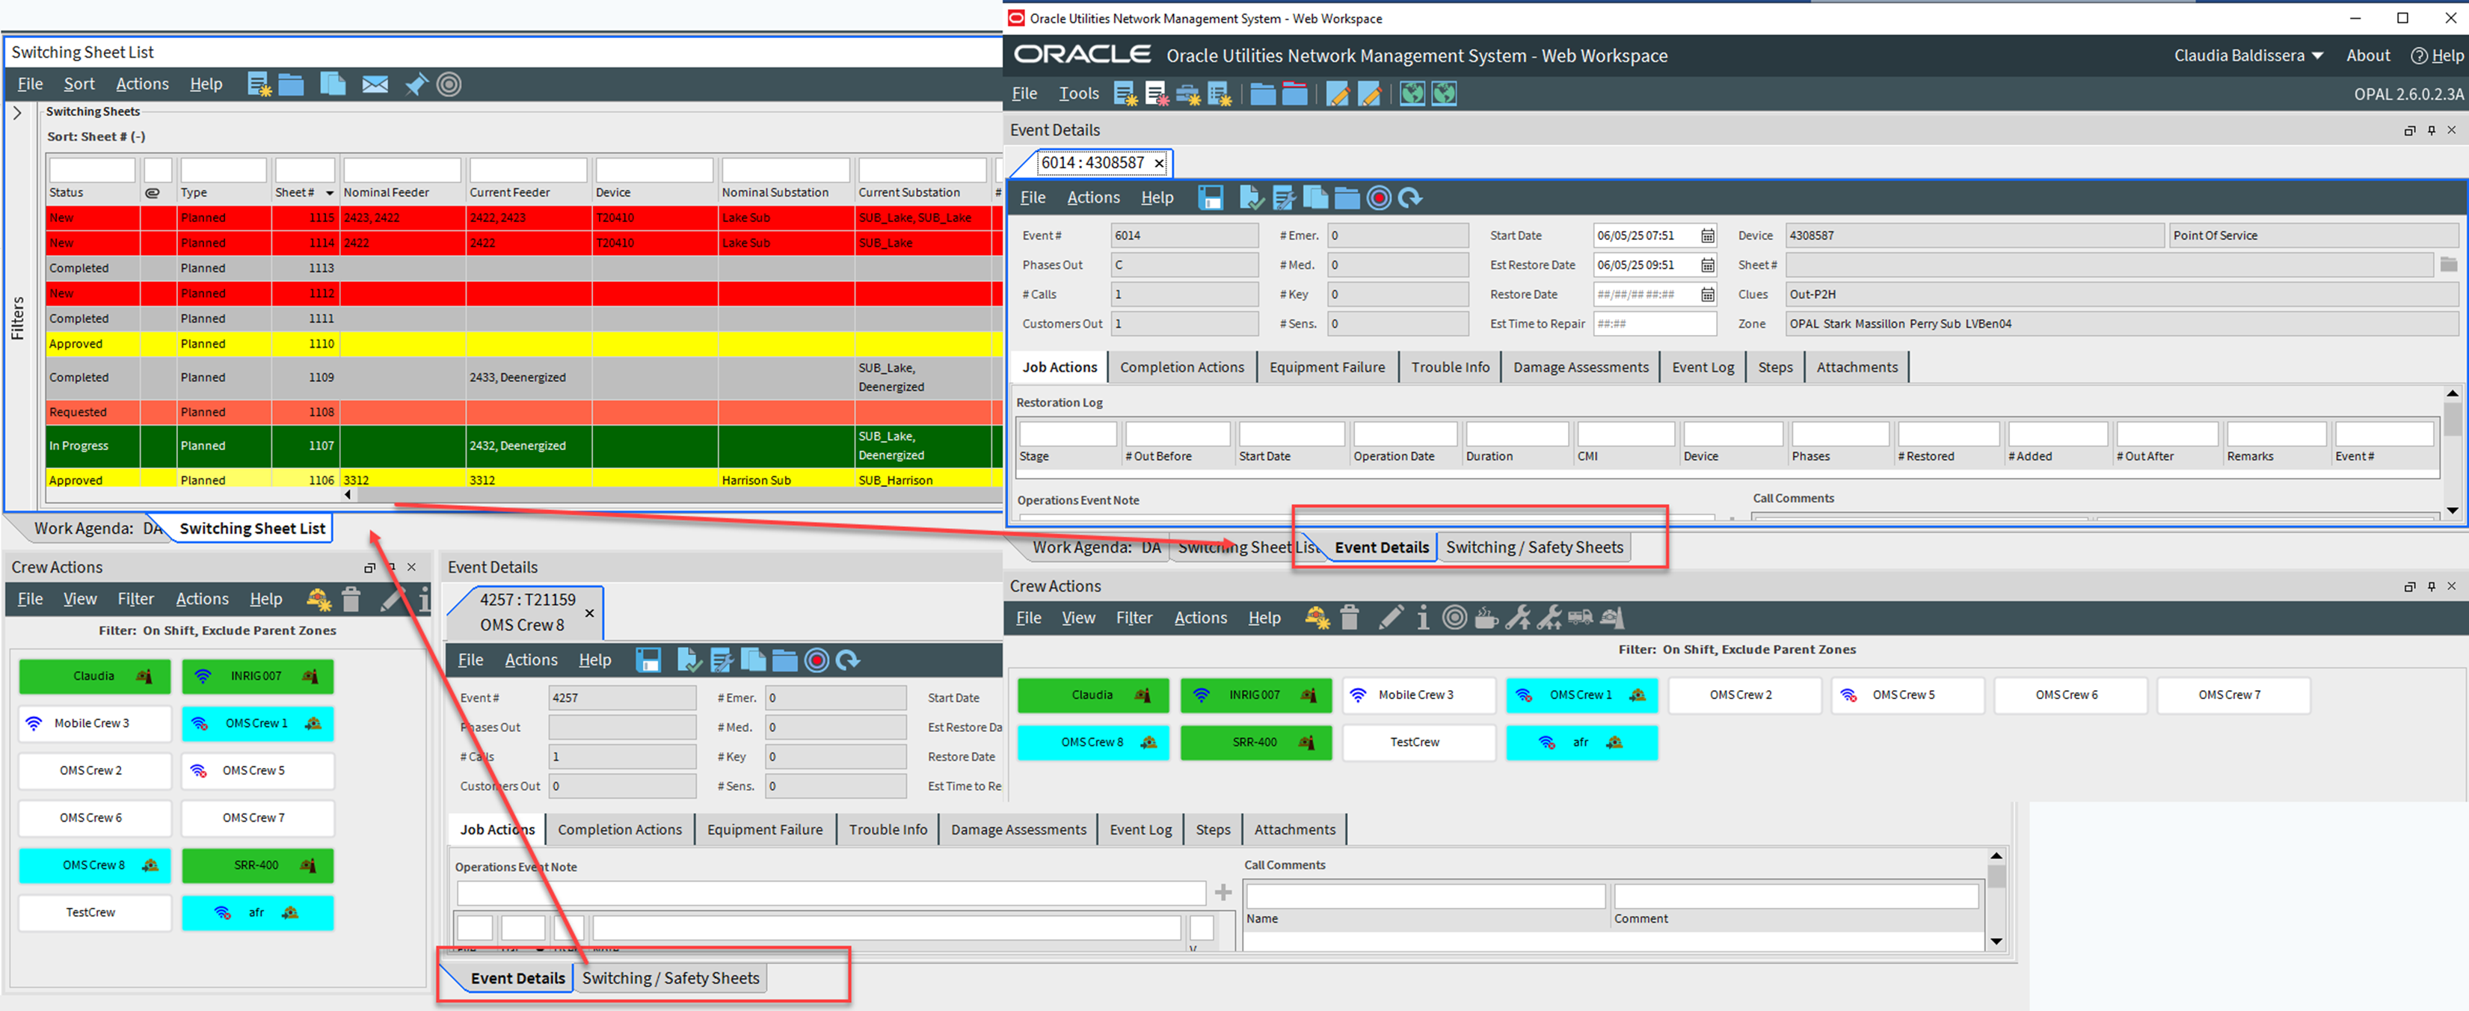Click the folder icon next to Sheet # field

point(2449,265)
